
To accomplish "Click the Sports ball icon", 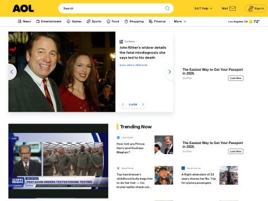I will pyautogui.click(x=88, y=21).
